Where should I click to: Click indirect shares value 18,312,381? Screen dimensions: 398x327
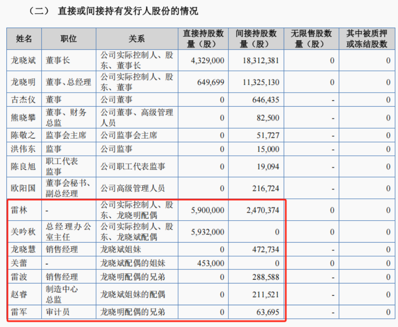coord(261,60)
